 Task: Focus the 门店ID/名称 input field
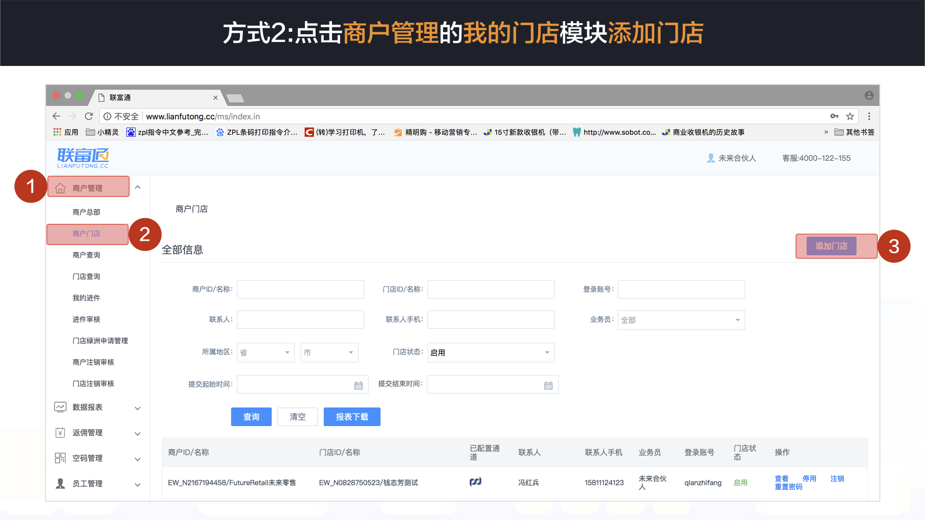[491, 289]
